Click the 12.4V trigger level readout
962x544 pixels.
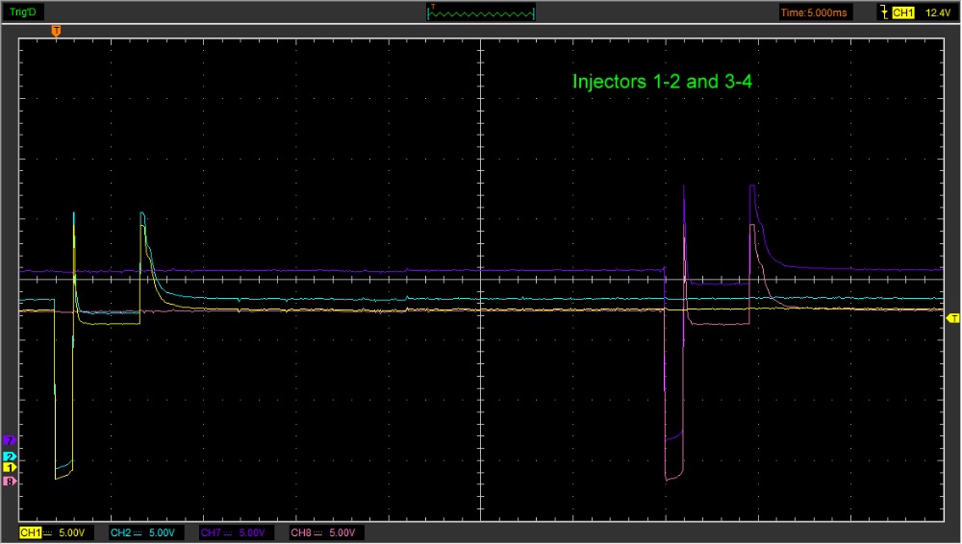(x=936, y=12)
